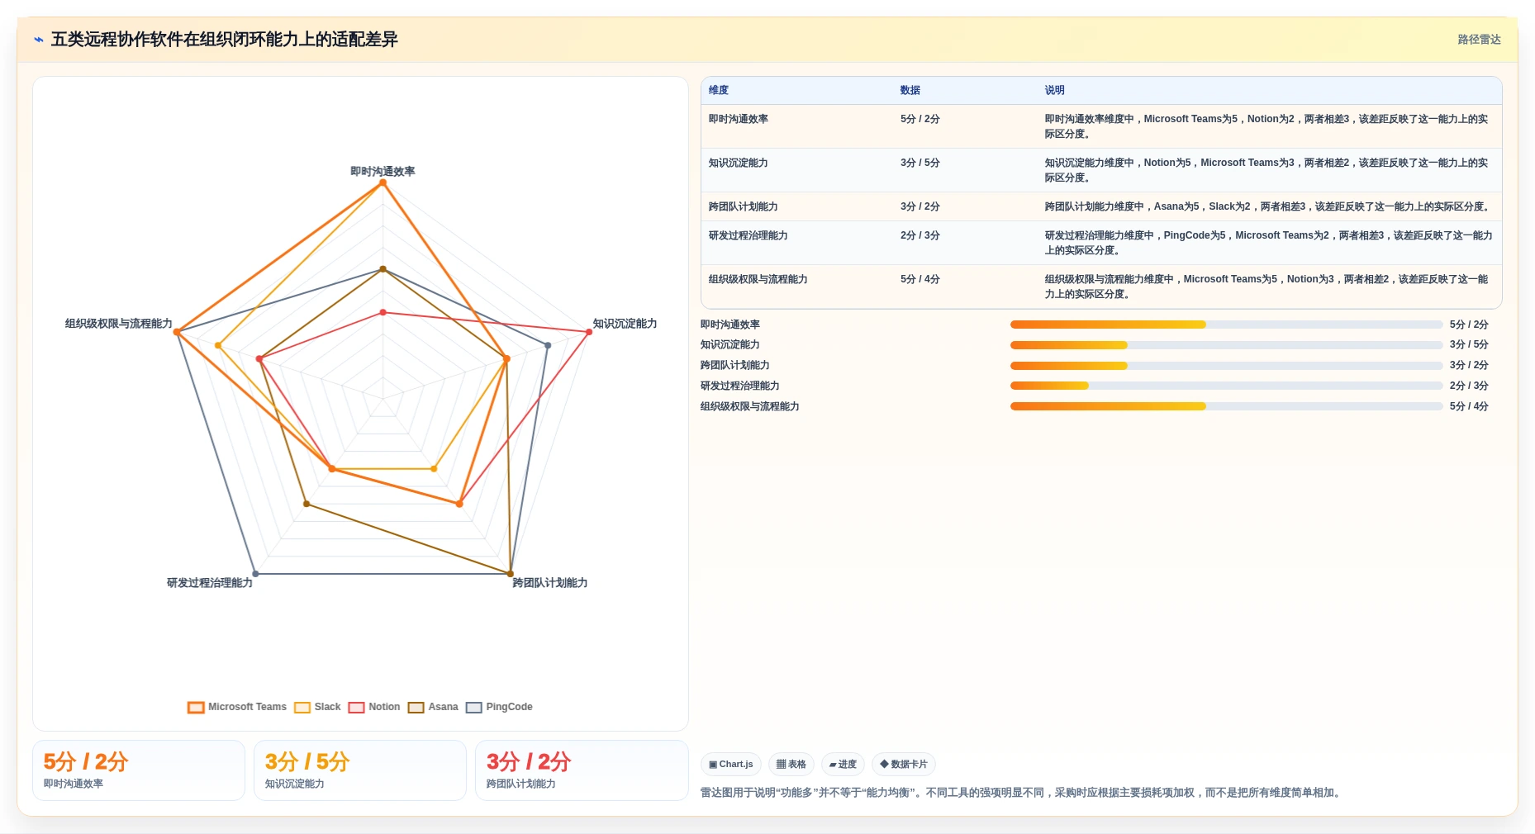Click the 维度 column header
This screenshot has width=1535, height=834.
point(719,90)
